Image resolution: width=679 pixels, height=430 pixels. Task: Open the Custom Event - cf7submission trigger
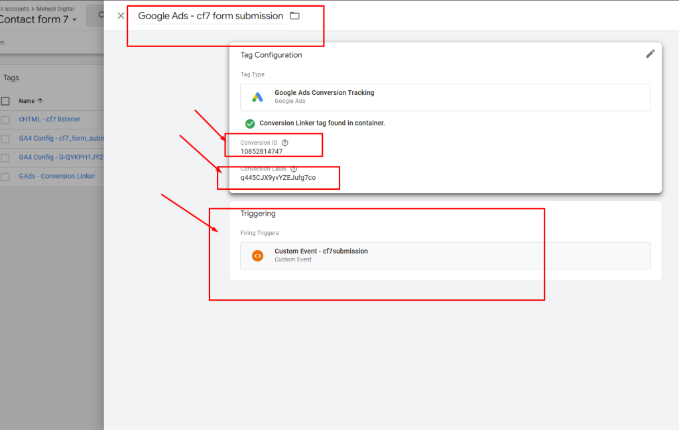point(445,255)
